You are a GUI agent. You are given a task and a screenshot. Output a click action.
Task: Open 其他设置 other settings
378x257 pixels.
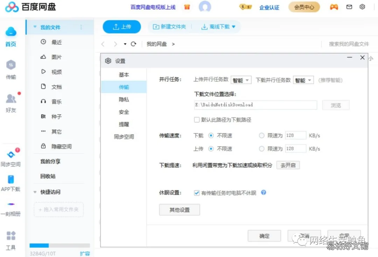(179, 210)
